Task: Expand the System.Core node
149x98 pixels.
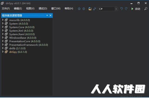Action: coord(3,27)
